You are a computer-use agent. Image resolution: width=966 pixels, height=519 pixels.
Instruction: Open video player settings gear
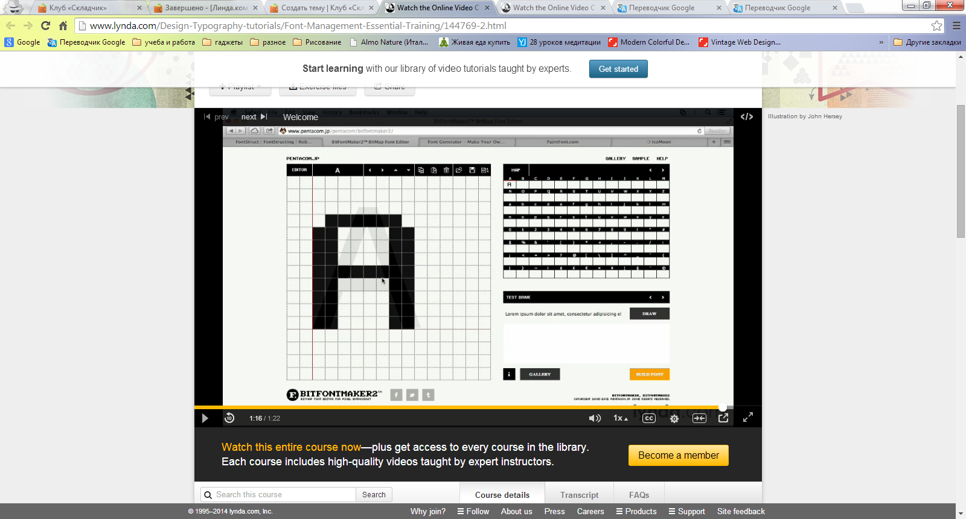[x=674, y=418]
